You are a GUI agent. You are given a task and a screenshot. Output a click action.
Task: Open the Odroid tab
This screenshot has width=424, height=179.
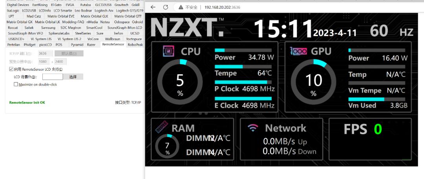(137, 22)
